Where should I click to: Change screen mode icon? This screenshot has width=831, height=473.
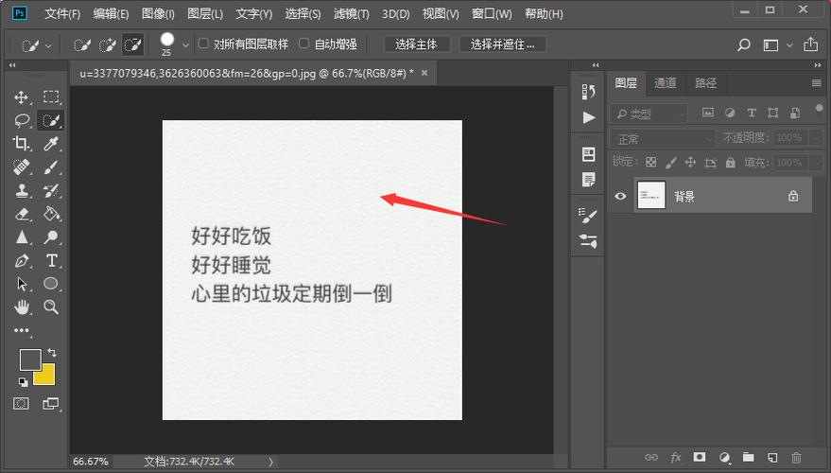pos(51,404)
